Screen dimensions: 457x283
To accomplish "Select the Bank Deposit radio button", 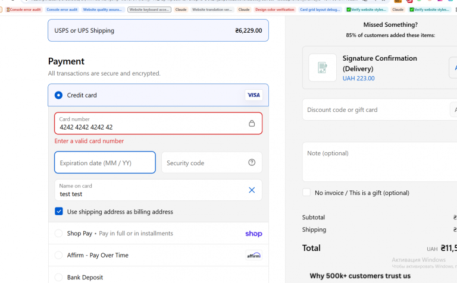I will coord(58,277).
